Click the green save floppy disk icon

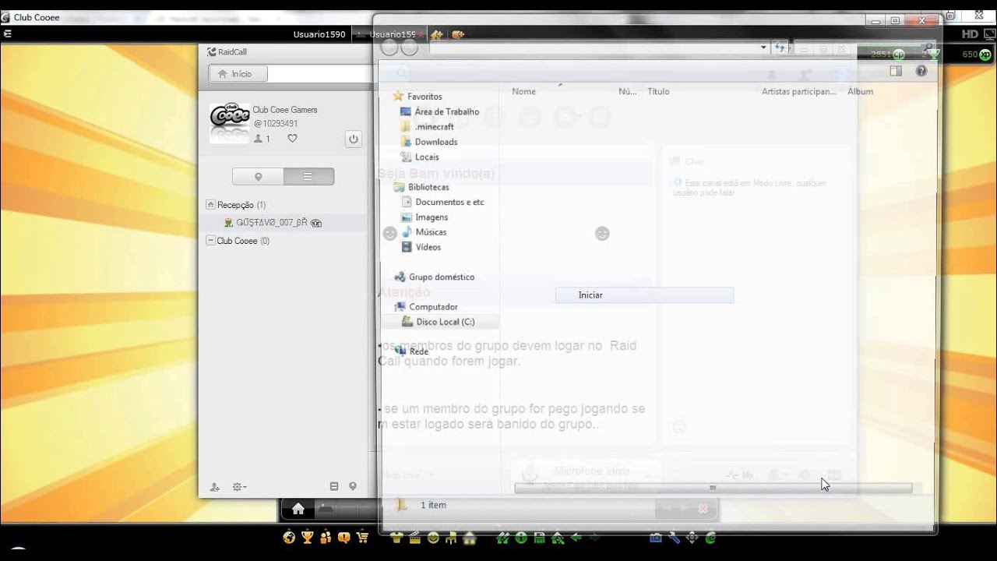tap(539, 537)
